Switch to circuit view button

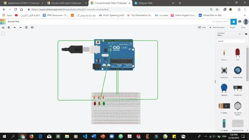[234, 21]
